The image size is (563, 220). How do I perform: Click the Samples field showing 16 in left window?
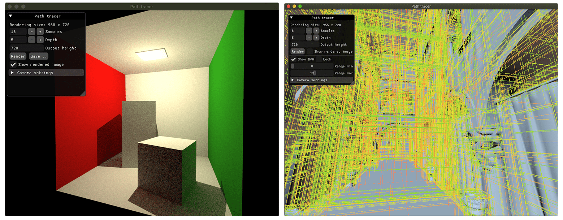[18, 31]
